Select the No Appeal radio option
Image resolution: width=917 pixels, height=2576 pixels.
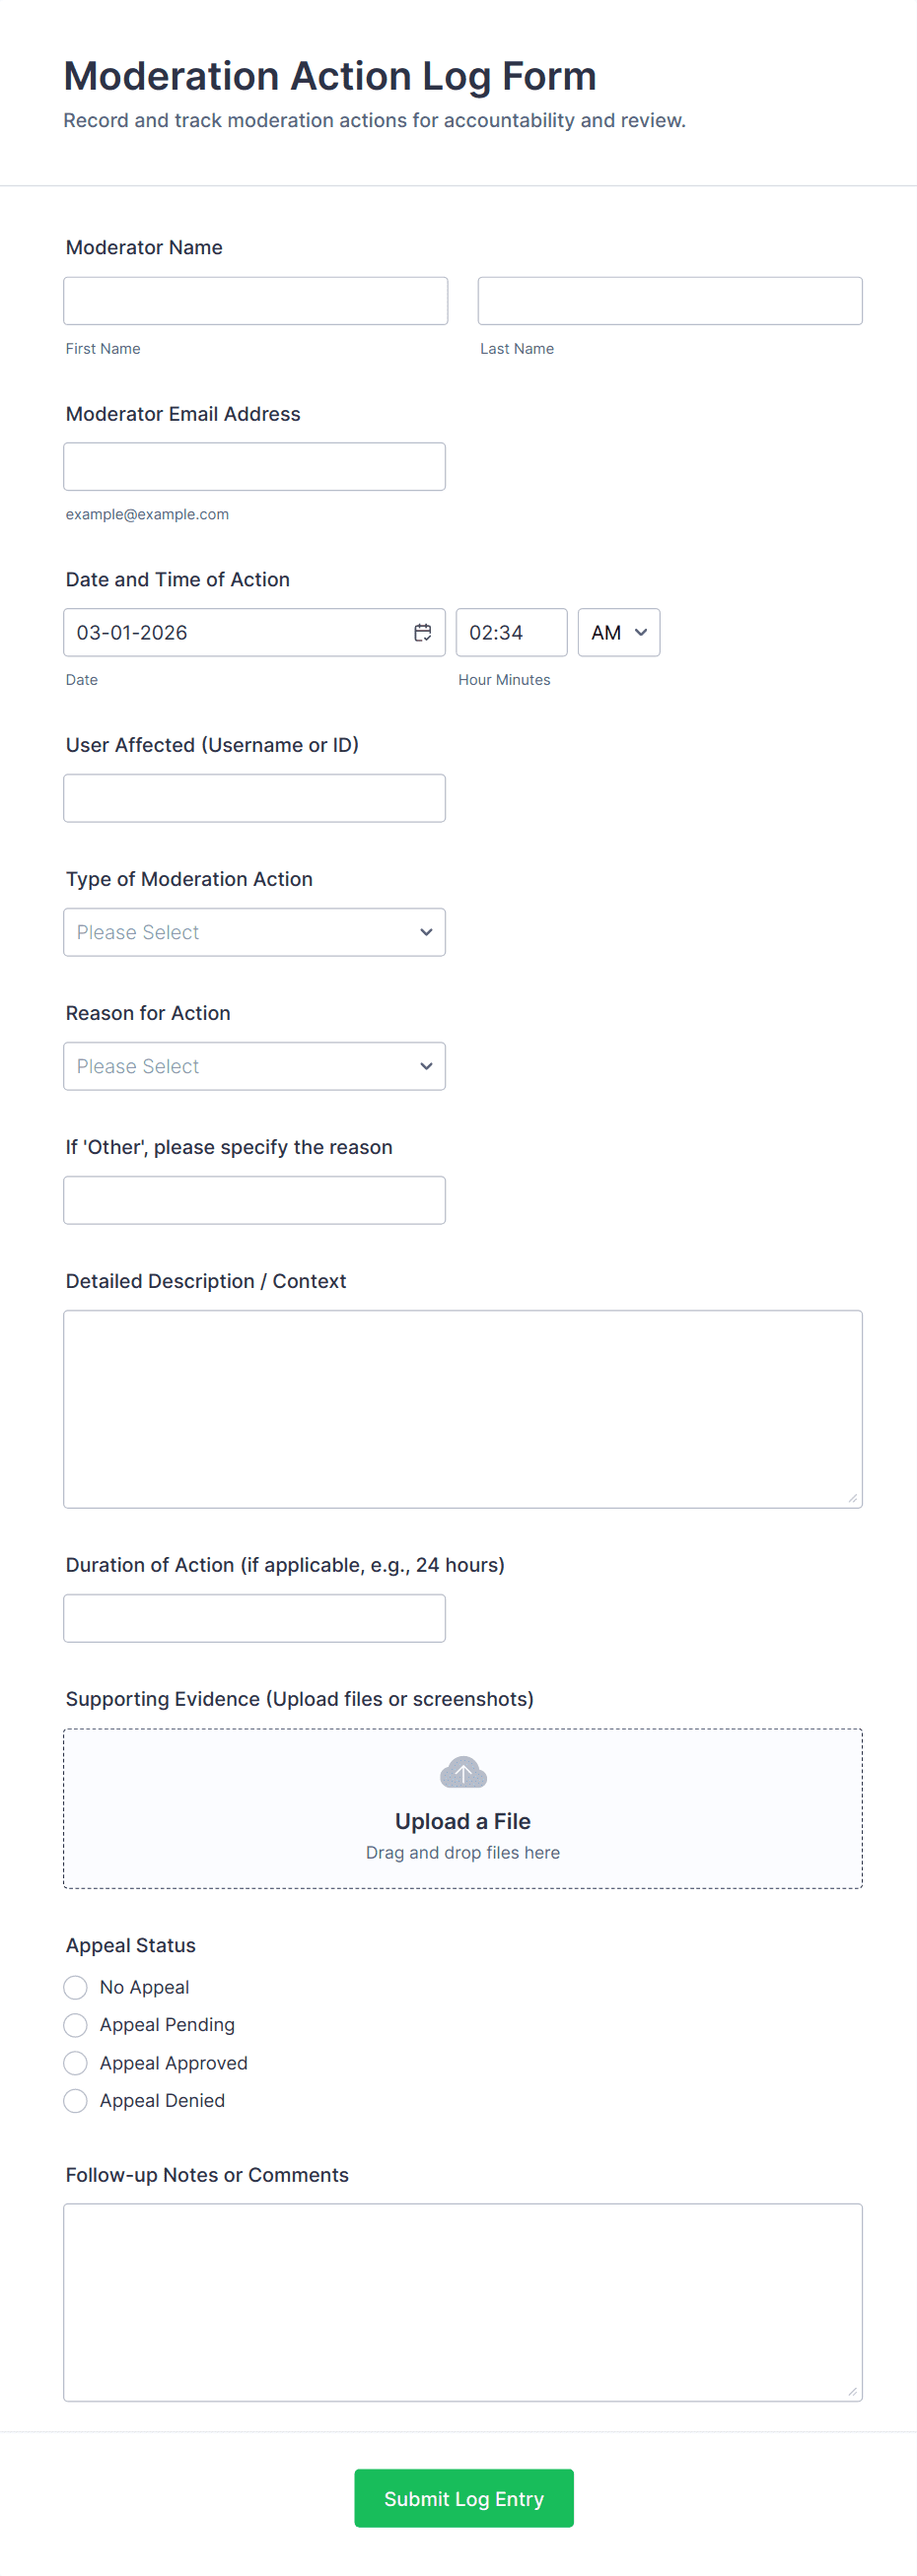(x=75, y=1986)
